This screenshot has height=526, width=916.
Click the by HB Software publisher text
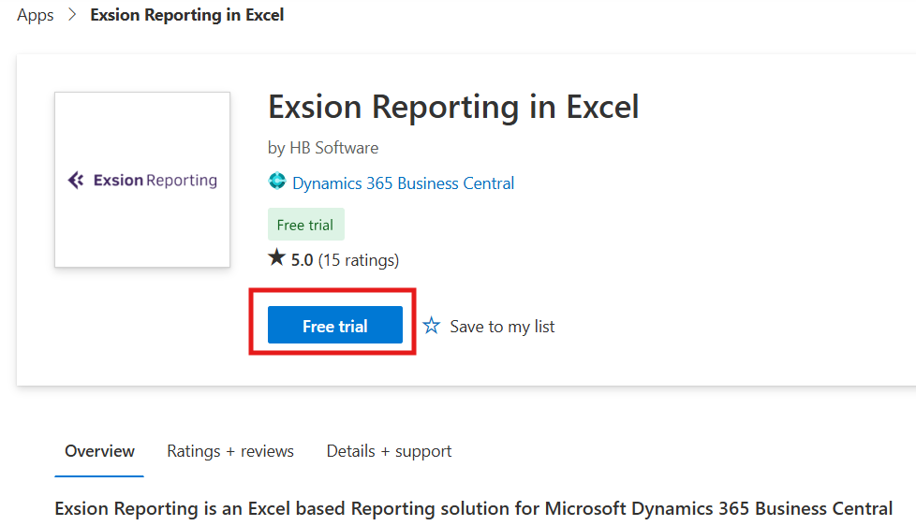323,148
